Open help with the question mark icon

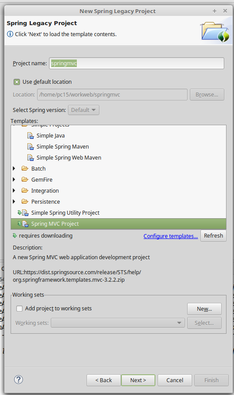coord(19,380)
